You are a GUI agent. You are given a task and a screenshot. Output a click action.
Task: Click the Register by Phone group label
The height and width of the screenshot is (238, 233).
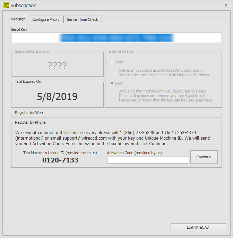(30, 122)
